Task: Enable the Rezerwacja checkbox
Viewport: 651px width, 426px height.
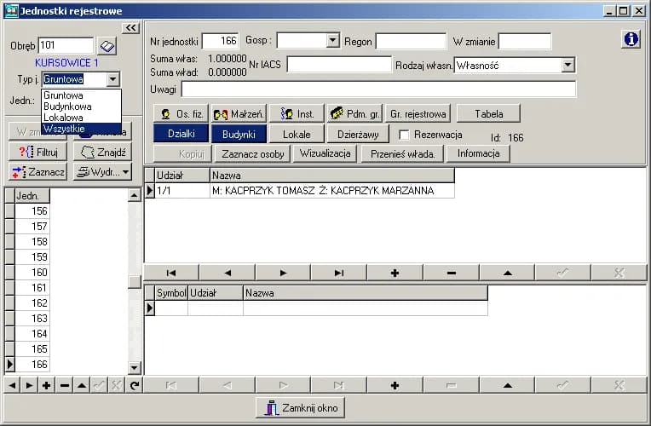Action: [x=405, y=135]
